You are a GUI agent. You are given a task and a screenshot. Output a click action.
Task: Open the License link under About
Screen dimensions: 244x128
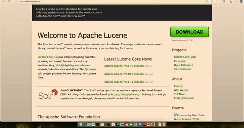pyautogui.click(x=178, y=86)
